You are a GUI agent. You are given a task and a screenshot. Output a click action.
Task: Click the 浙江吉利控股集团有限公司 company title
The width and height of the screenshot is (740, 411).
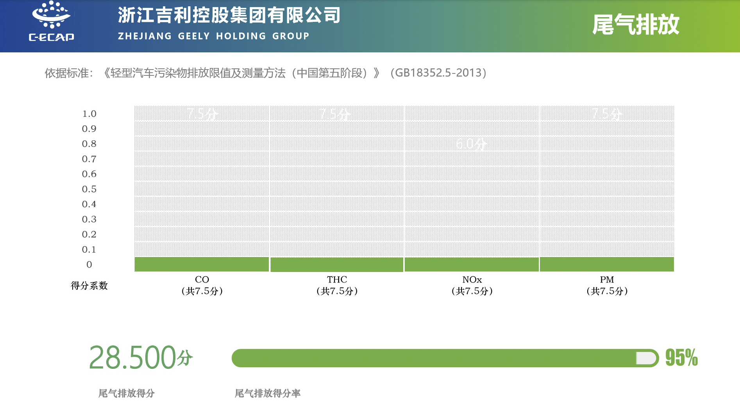(x=229, y=16)
